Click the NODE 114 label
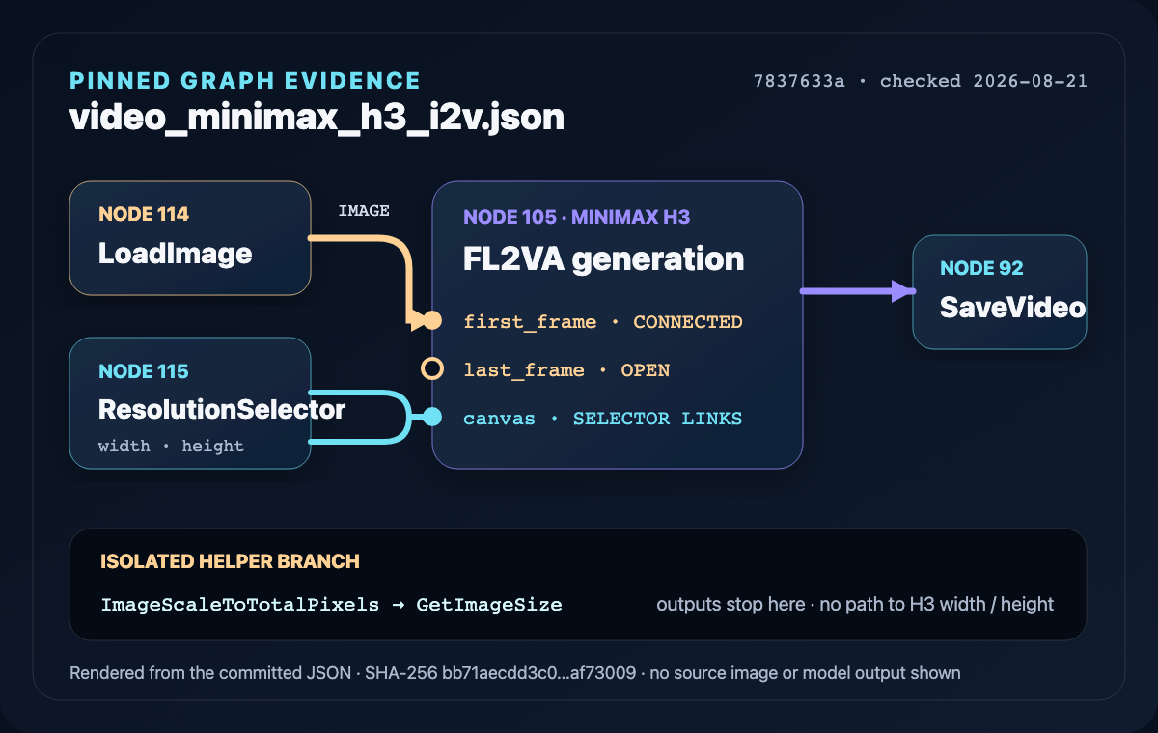The height and width of the screenshot is (733, 1158). (x=144, y=214)
